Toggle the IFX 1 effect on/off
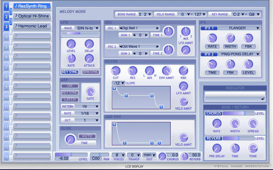 coord(209,28)
